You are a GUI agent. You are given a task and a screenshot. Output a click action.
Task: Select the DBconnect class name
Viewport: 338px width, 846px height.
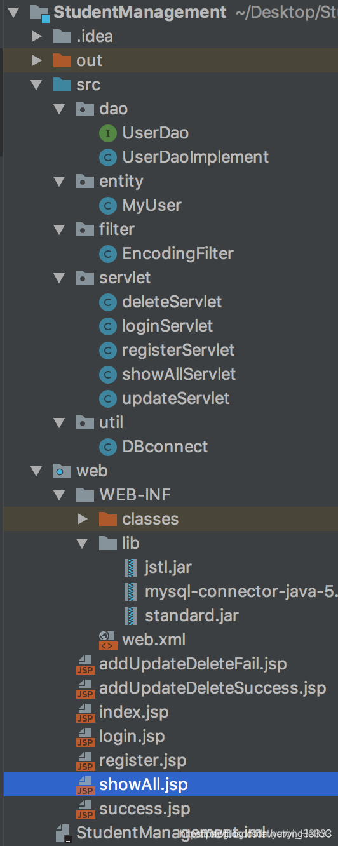pyautogui.click(x=165, y=446)
